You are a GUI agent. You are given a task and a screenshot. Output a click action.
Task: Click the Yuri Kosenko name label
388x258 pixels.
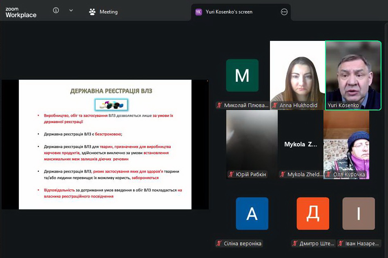click(x=343, y=105)
